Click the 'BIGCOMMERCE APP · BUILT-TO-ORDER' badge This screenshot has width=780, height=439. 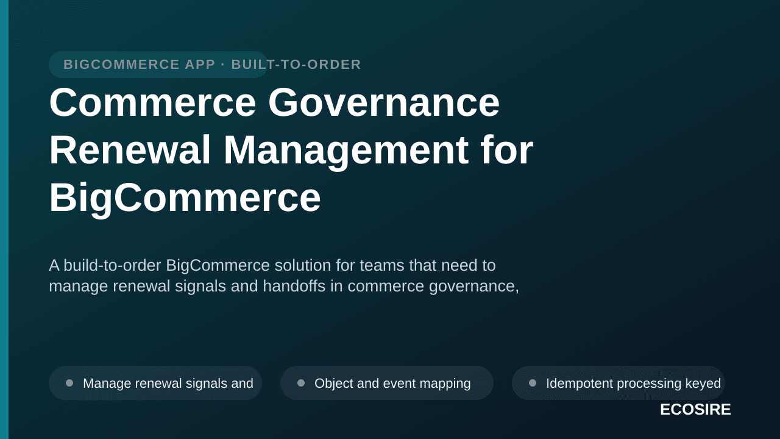[158, 65]
